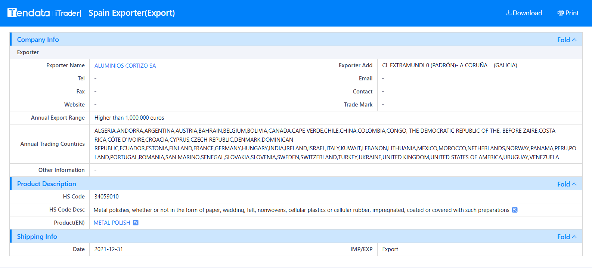Click the HS Code value 34059010
The height and width of the screenshot is (268, 592).
[106, 197]
